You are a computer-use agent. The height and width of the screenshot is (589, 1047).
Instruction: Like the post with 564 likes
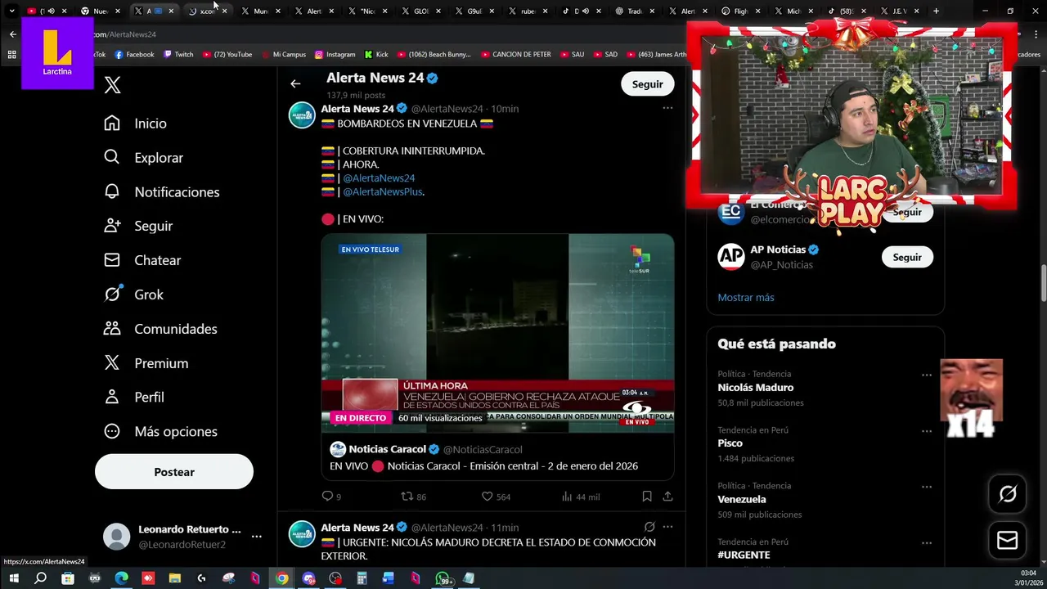(x=496, y=497)
